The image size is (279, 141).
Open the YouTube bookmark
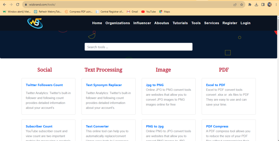148,12
